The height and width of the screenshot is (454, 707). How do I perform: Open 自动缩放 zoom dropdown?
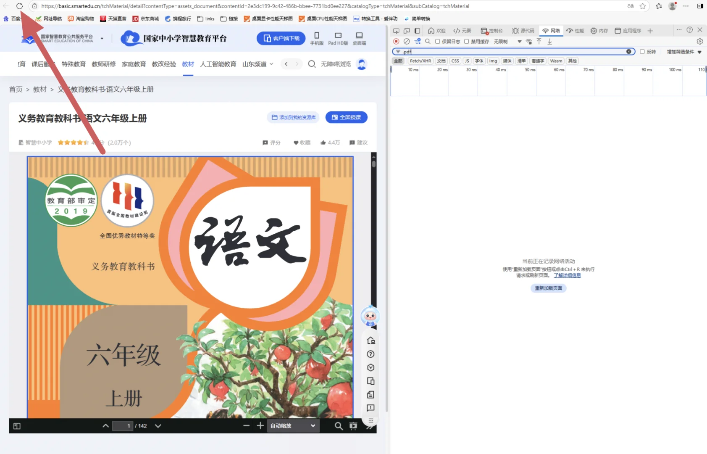293,426
